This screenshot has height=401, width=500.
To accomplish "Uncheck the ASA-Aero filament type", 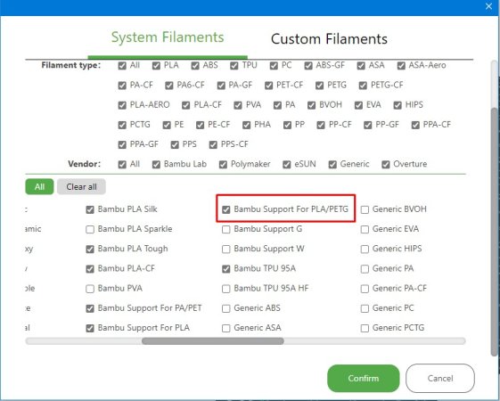I will point(401,66).
